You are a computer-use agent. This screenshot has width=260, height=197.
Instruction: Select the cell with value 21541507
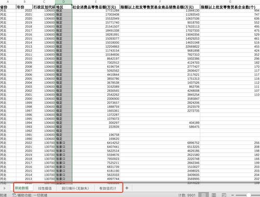coord(96,27)
